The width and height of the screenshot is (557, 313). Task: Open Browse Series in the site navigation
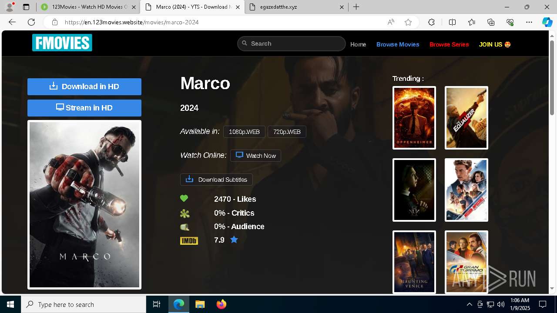tap(449, 44)
